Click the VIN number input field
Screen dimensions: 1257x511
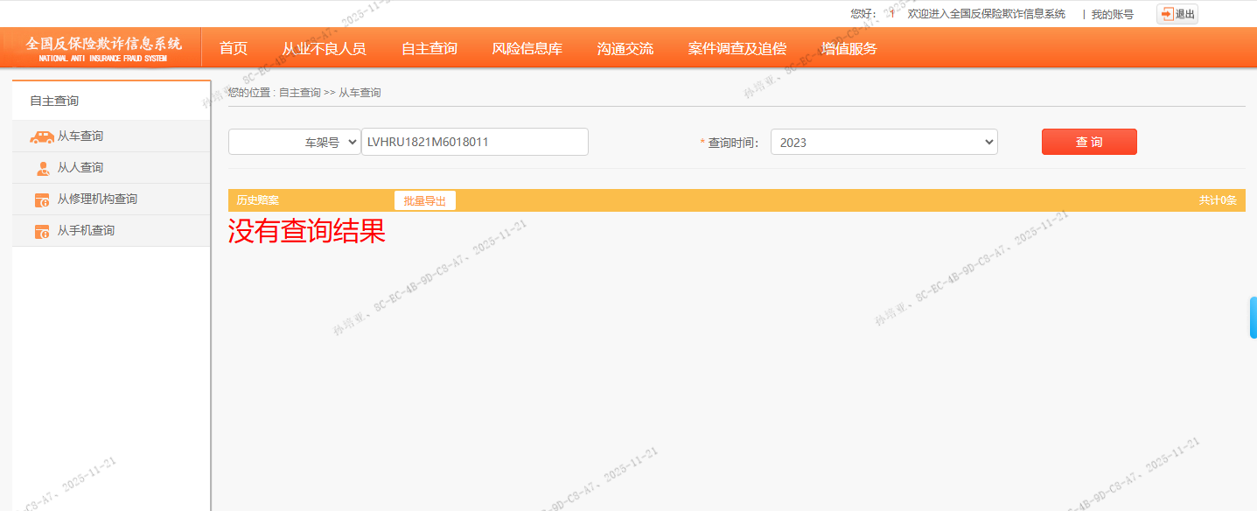tap(474, 142)
